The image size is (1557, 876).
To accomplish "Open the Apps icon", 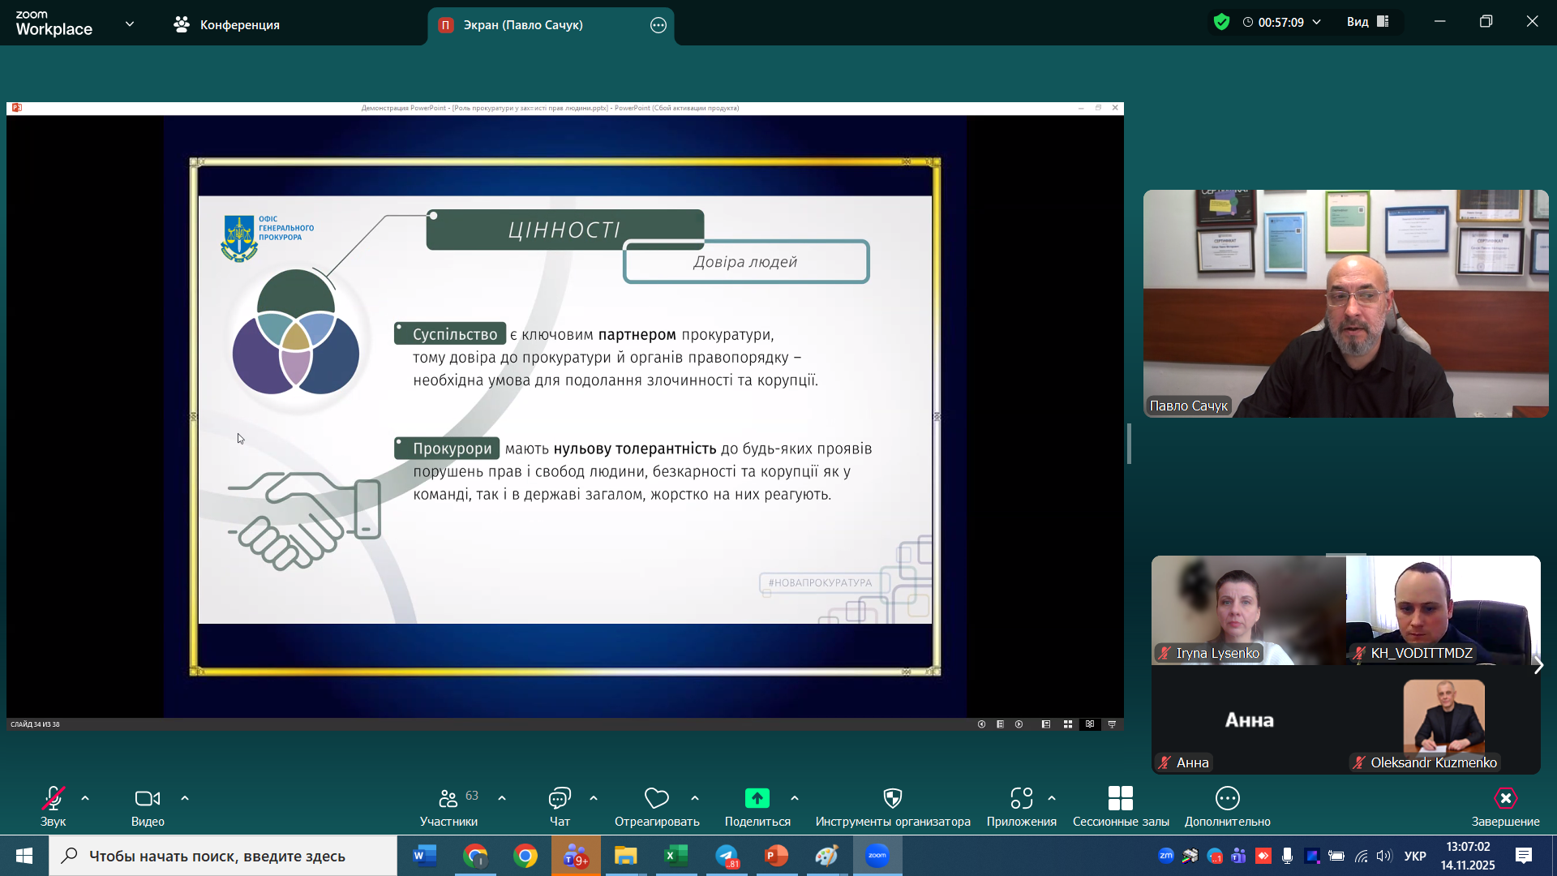I will point(1021,799).
